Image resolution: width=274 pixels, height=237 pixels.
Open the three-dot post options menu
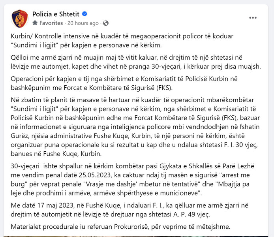(253, 18)
